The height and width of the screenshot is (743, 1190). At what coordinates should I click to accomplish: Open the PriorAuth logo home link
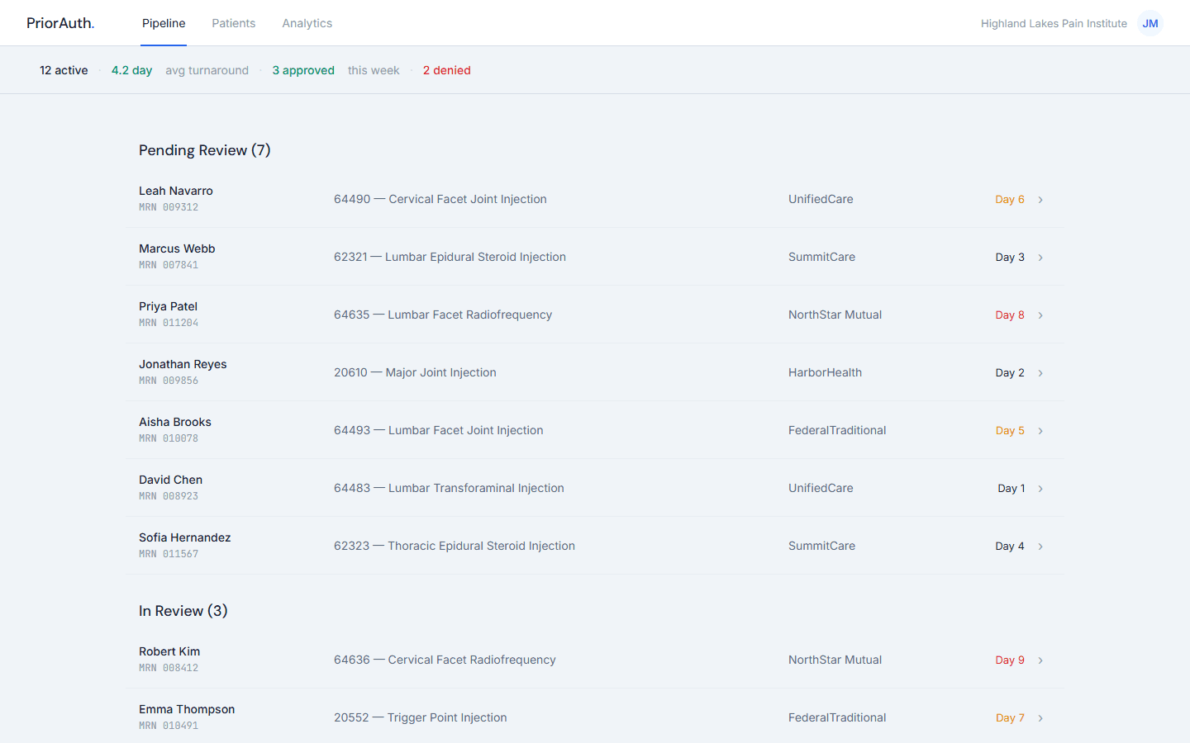pos(60,23)
